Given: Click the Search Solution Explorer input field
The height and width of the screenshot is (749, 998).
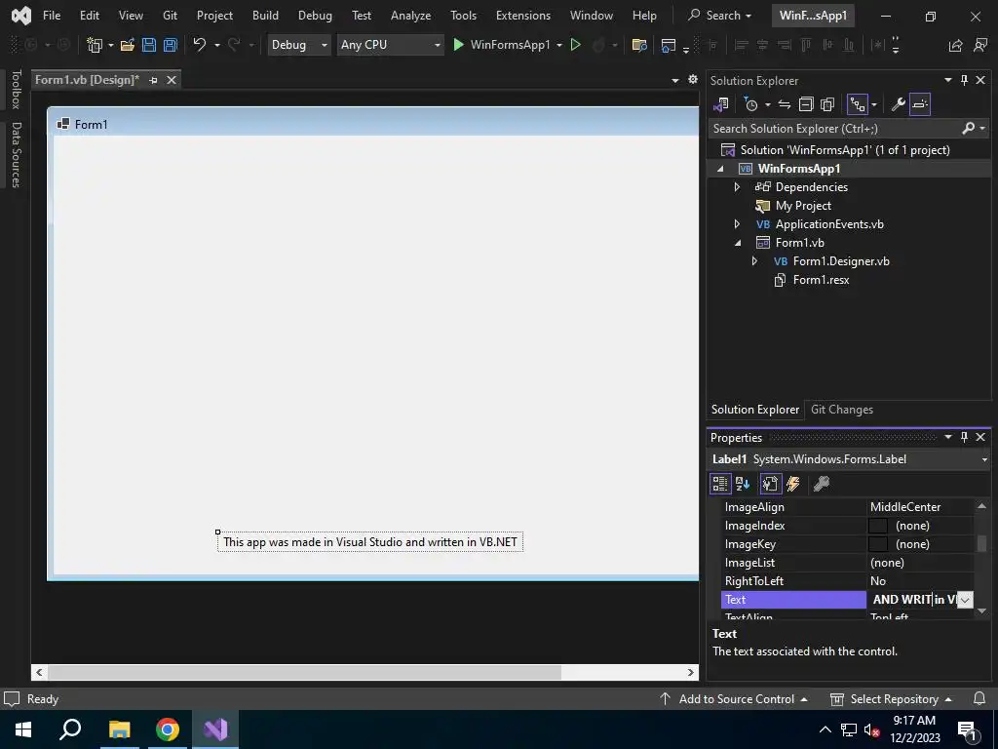Looking at the screenshot, I should (834, 128).
